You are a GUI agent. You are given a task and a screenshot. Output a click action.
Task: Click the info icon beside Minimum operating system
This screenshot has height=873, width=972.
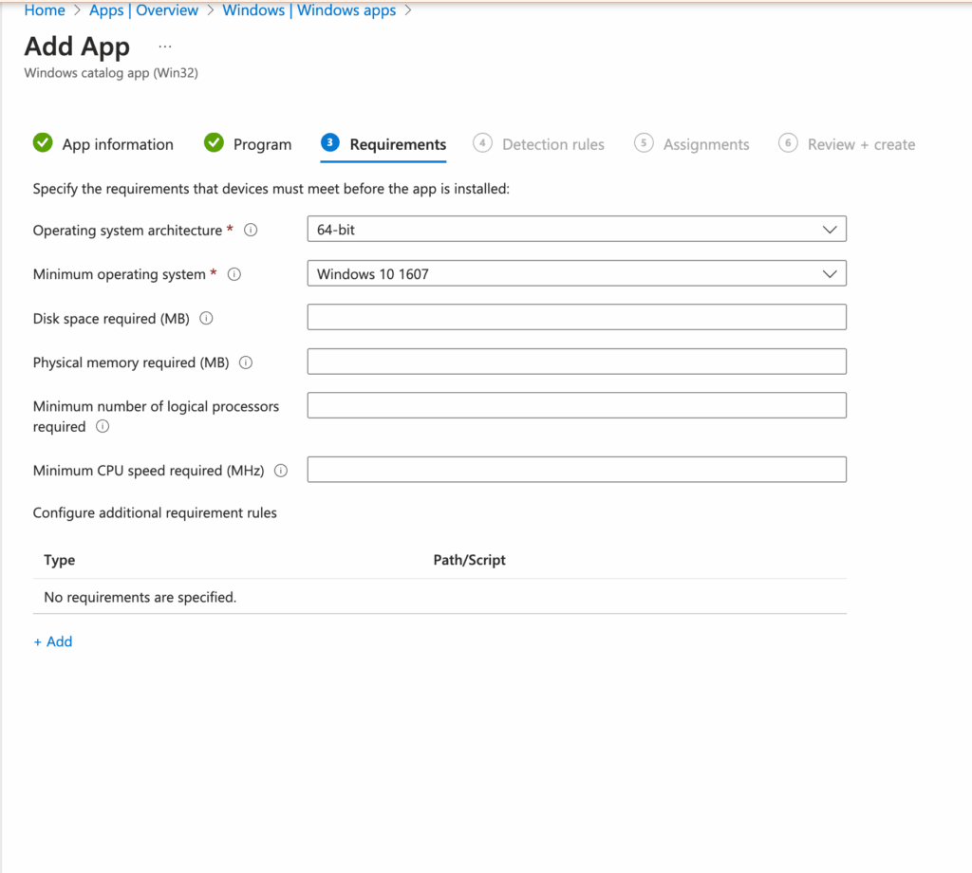pyautogui.click(x=234, y=273)
